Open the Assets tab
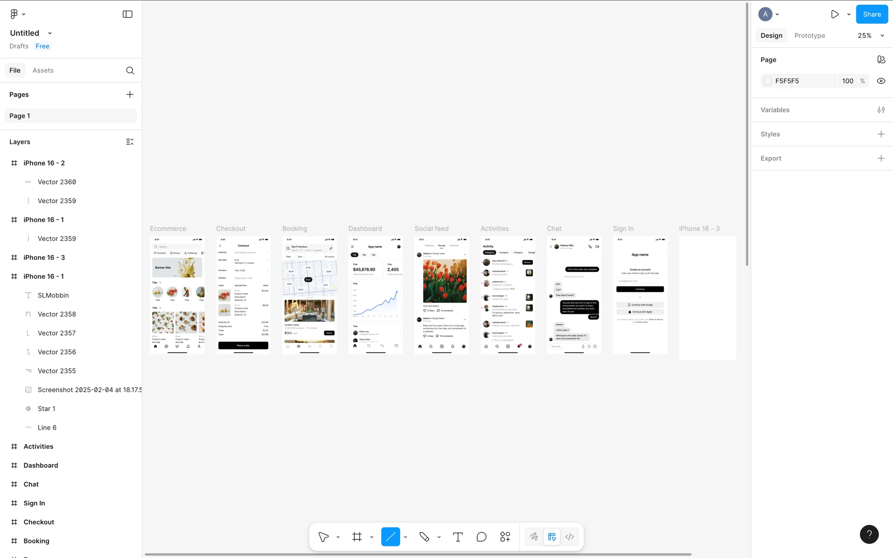This screenshot has width=893, height=558. [x=43, y=70]
